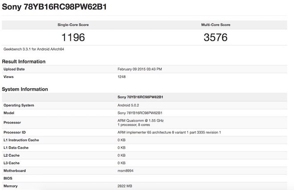Screen dimensions: 294x190
Task: Click the Processor ID label
Action: (x=14, y=133)
